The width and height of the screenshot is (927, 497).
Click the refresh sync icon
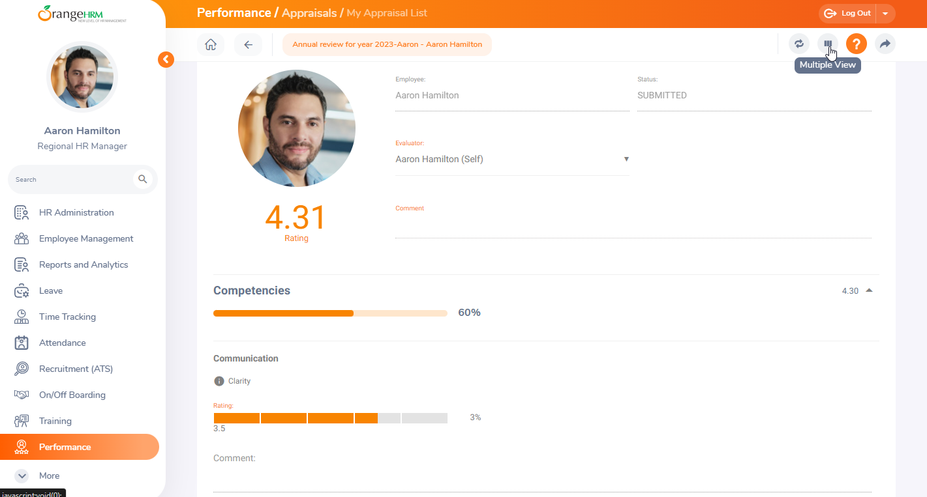pos(798,44)
